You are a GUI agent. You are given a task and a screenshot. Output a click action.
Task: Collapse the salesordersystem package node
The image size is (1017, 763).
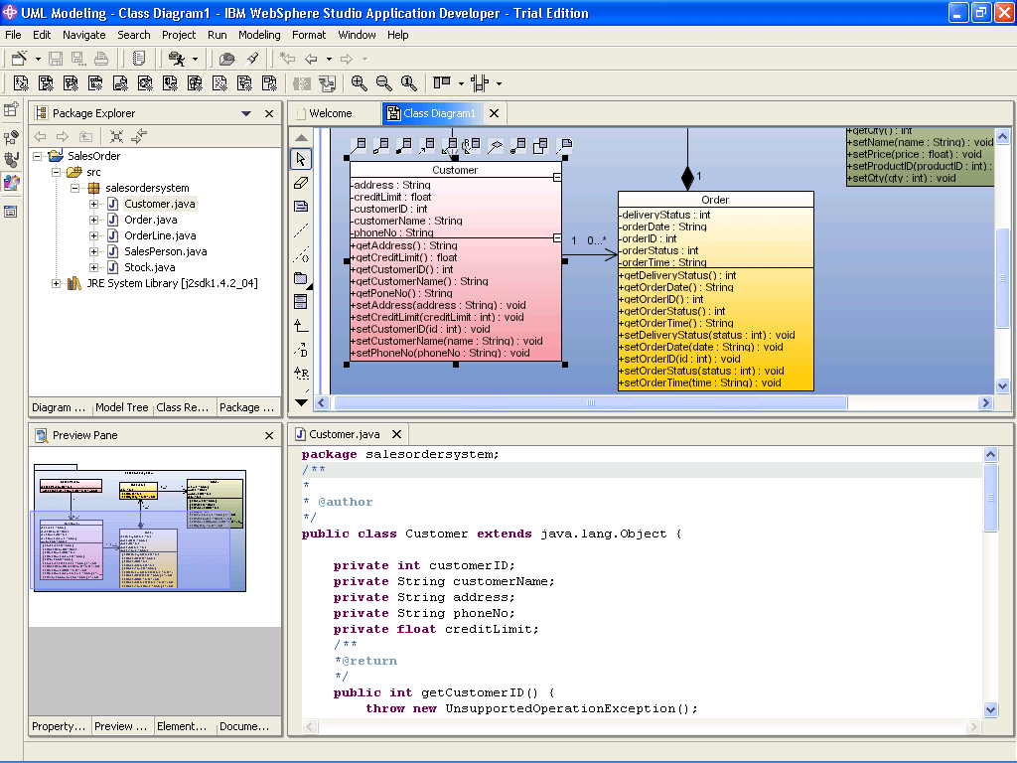[75, 188]
